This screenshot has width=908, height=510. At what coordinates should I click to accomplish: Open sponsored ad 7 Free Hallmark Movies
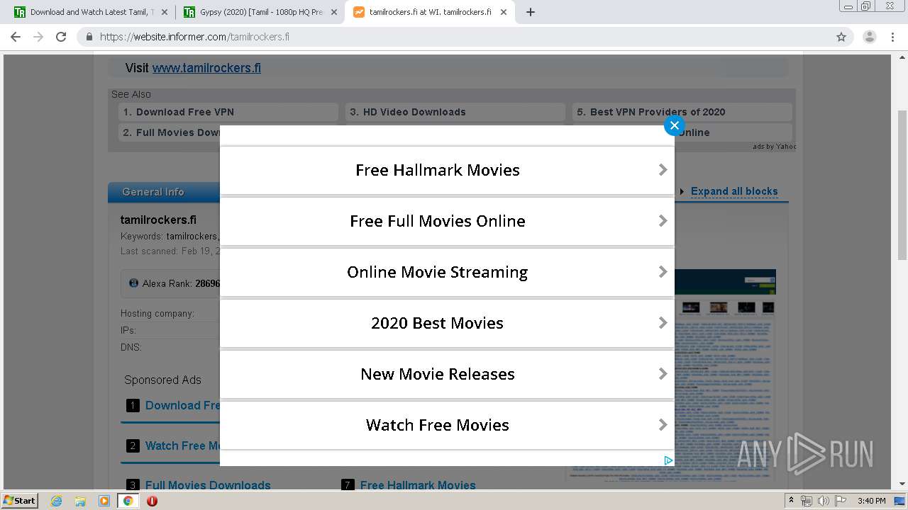click(x=418, y=485)
